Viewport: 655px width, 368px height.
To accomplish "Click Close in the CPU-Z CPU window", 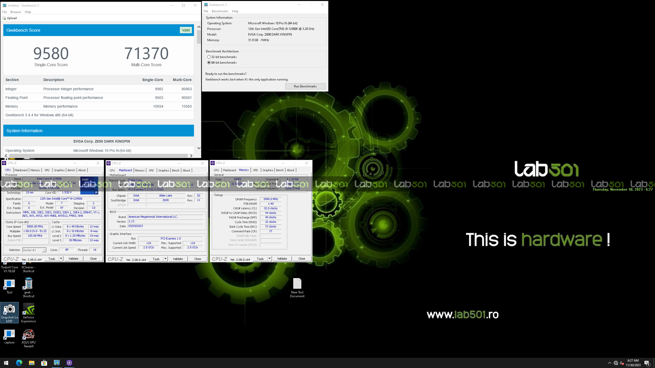I will pos(93,259).
